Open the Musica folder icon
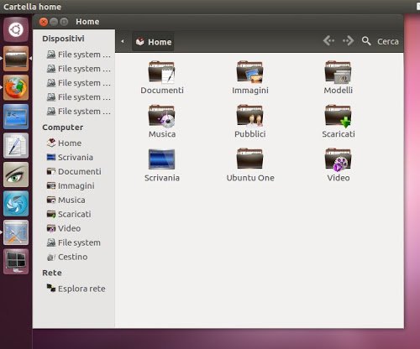 162,116
